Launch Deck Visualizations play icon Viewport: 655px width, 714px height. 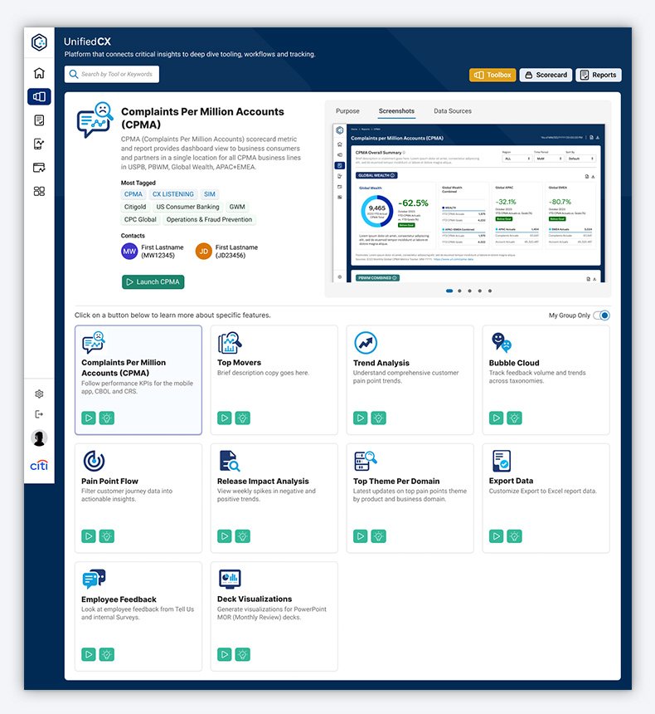click(224, 654)
